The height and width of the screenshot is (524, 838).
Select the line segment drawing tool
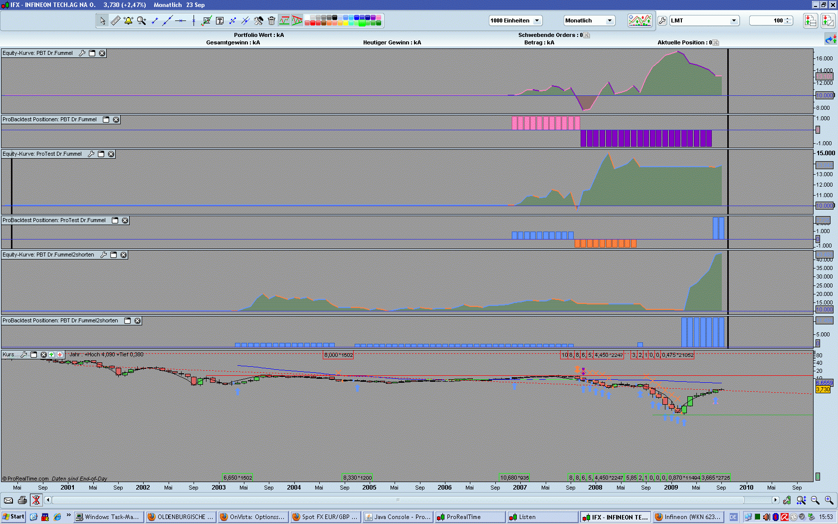(x=155, y=20)
